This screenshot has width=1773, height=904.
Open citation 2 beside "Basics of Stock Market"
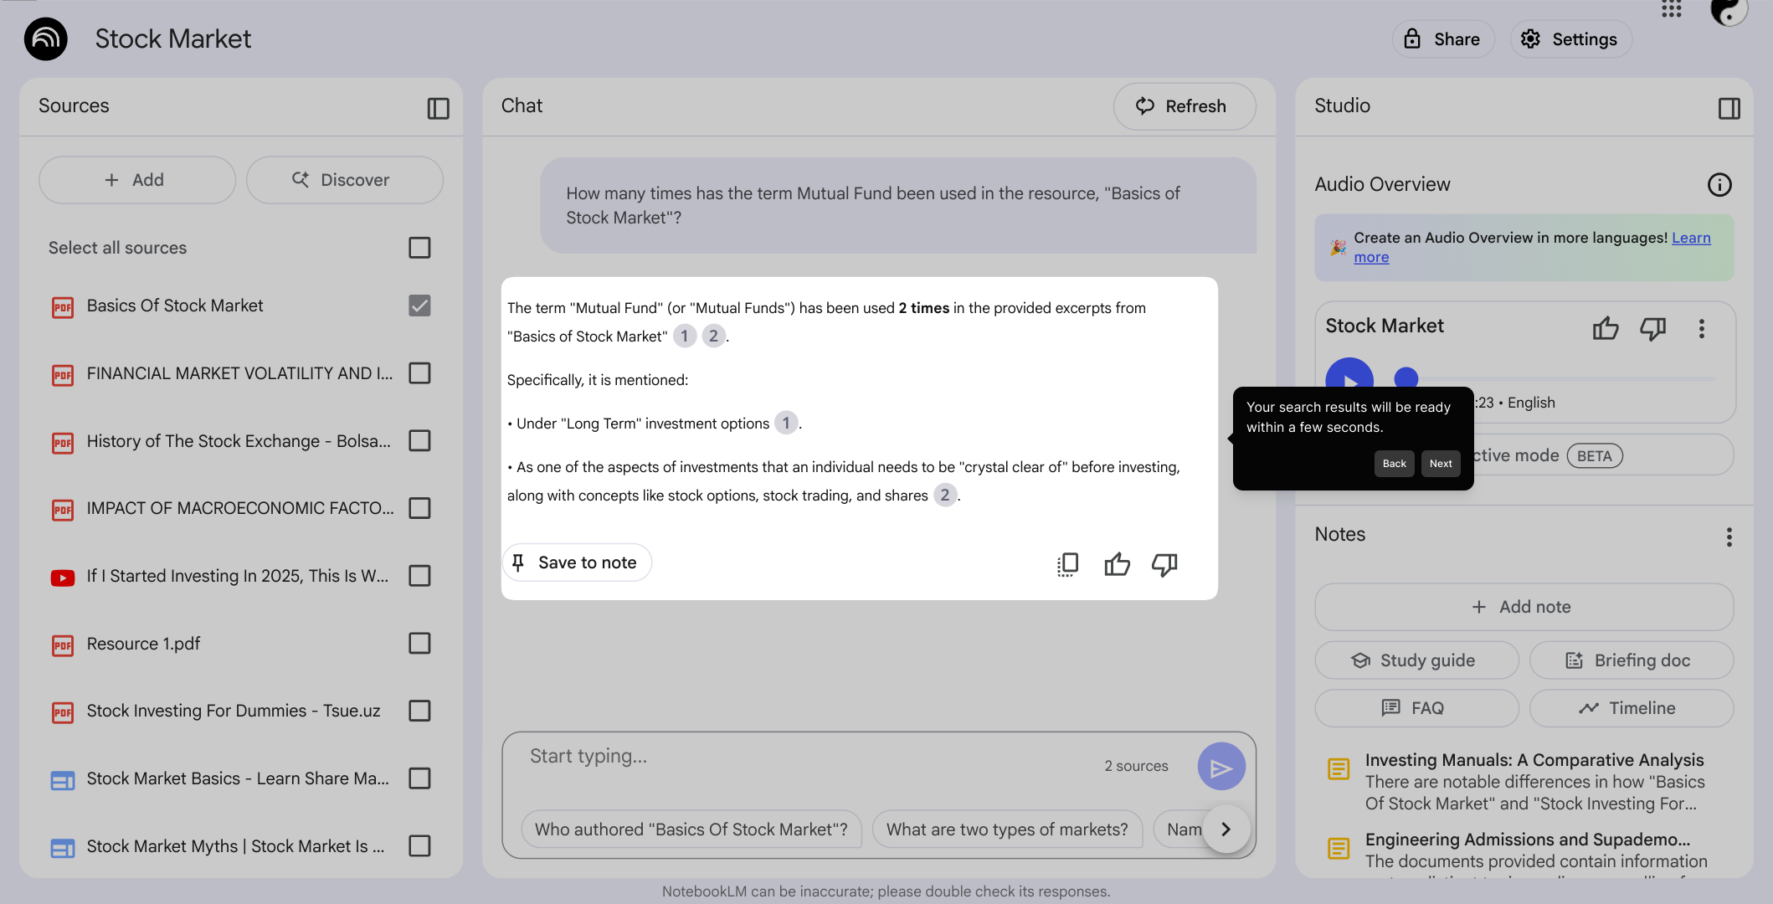pyautogui.click(x=713, y=336)
